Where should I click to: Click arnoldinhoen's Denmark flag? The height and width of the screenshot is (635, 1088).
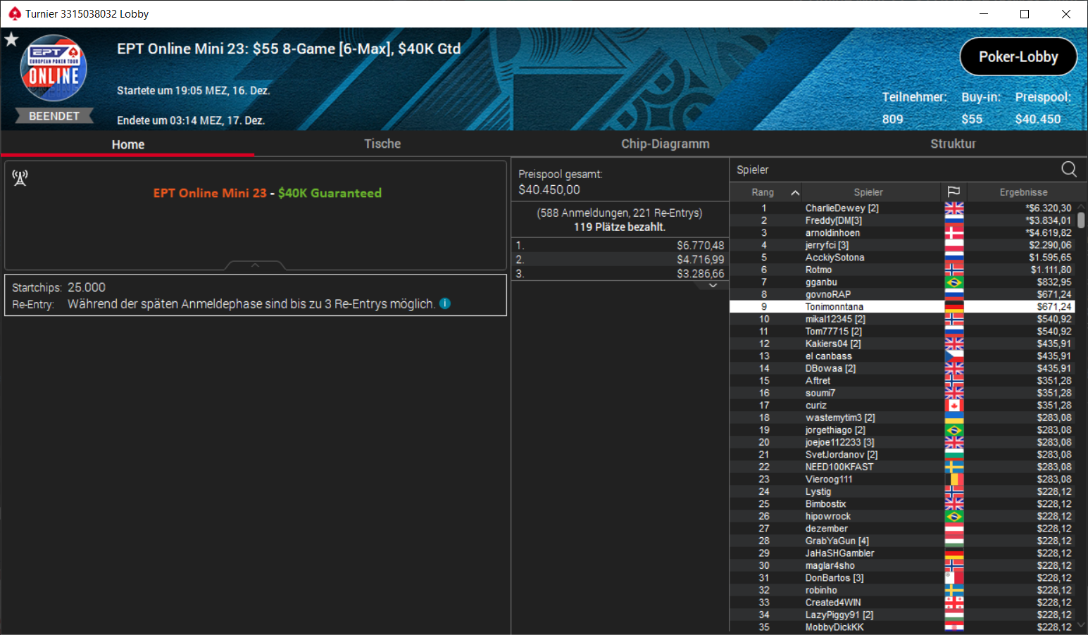coord(954,233)
